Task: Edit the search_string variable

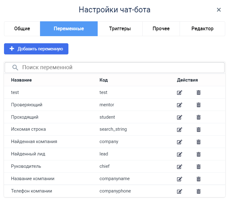Action: (180, 129)
